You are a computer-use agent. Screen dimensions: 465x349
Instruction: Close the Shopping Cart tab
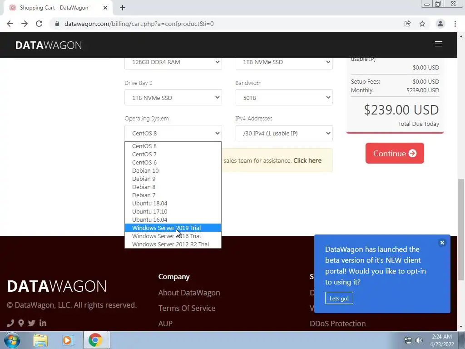(x=105, y=8)
